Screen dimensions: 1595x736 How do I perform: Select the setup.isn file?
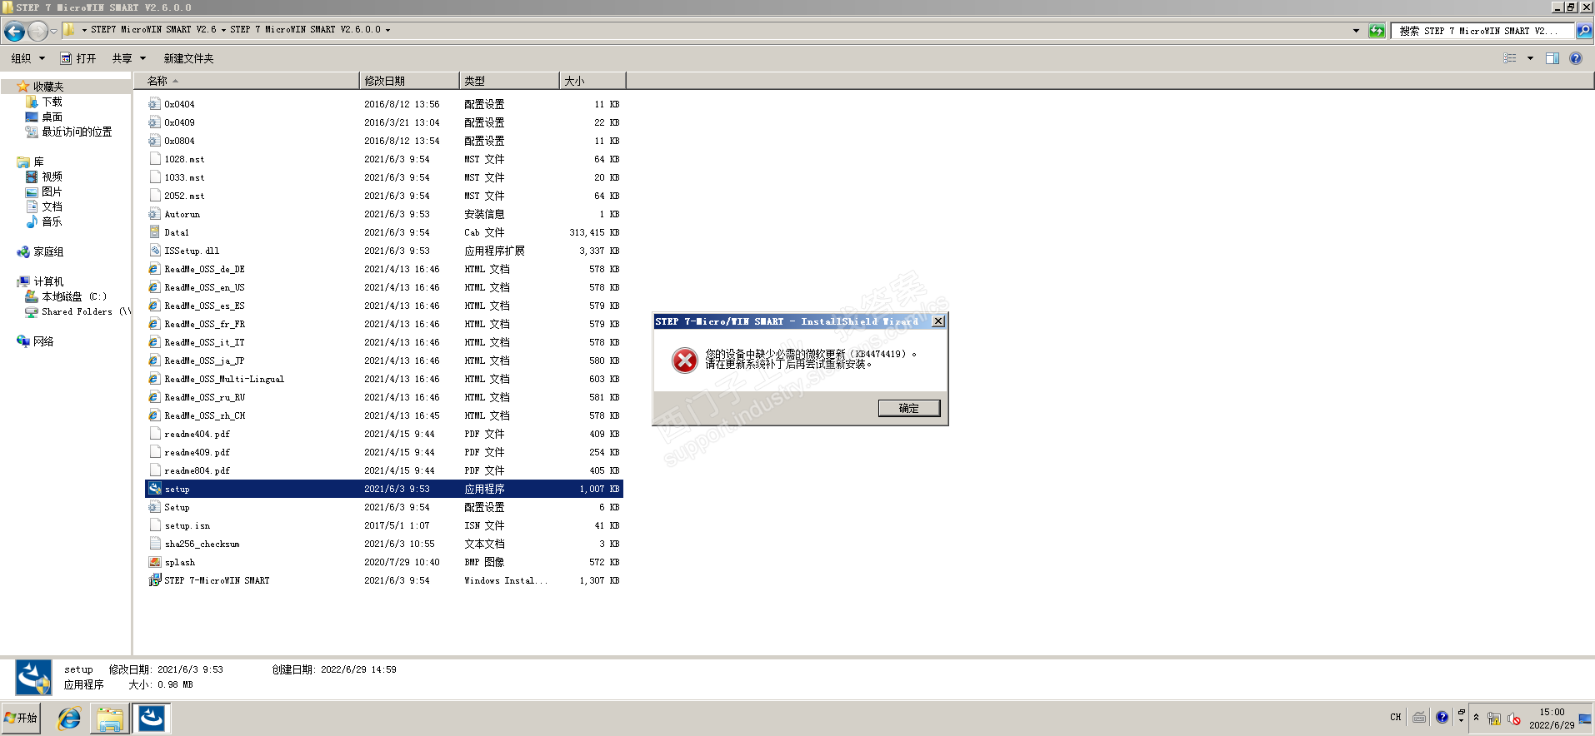tap(384, 525)
